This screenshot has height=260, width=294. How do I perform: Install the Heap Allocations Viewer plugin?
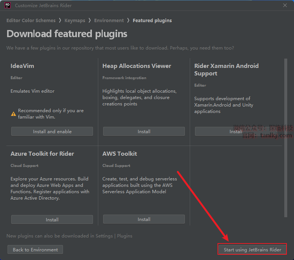click(144, 131)
